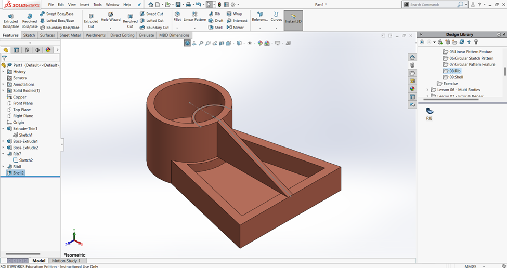Image resolution: width=507 pixels, height=268 pixels.
Task: Open the Linear Pattern dropdown arrow
Action: 194,28
